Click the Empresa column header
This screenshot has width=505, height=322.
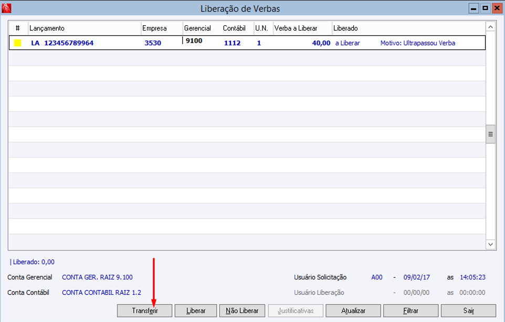[162, 28]
